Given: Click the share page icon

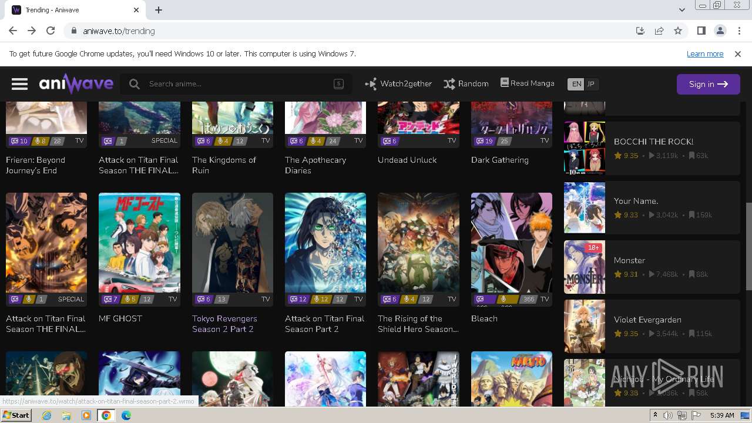Looking at the screenshot, I should coord(659,31).
